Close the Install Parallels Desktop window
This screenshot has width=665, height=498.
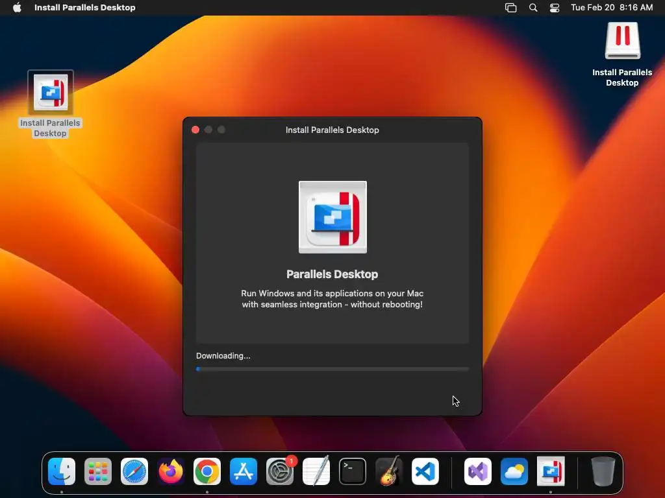click(x=195, y=130)
